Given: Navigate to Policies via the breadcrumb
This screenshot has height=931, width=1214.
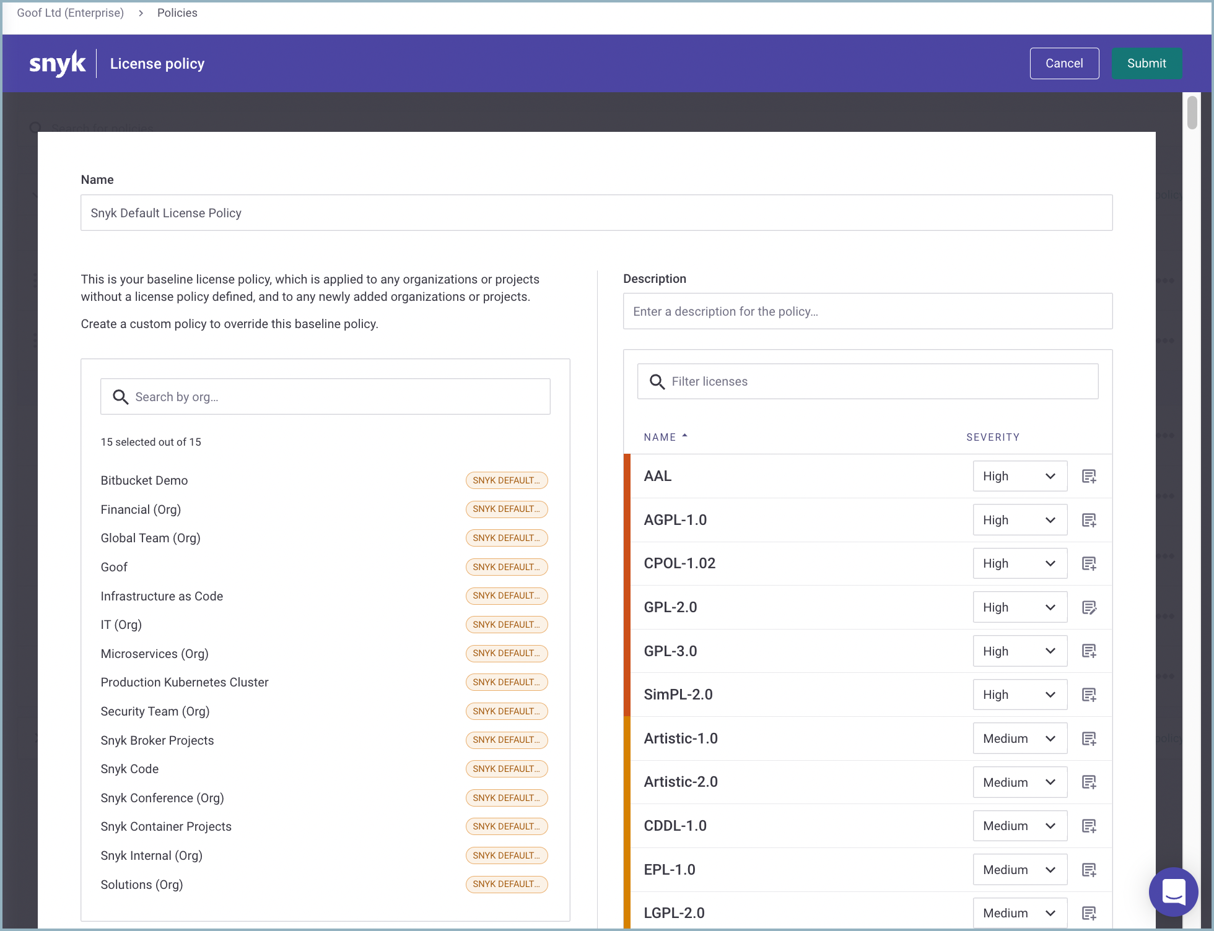Looking at the screenshot, I should [x=177, y=12].
